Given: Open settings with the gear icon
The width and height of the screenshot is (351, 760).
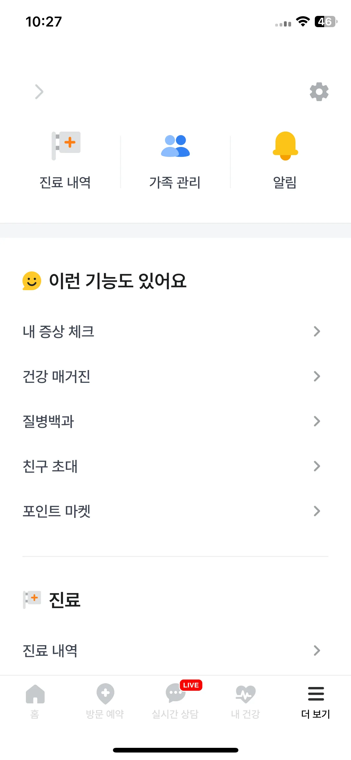Looking at the screenshot, I should [x=319, y=92].
